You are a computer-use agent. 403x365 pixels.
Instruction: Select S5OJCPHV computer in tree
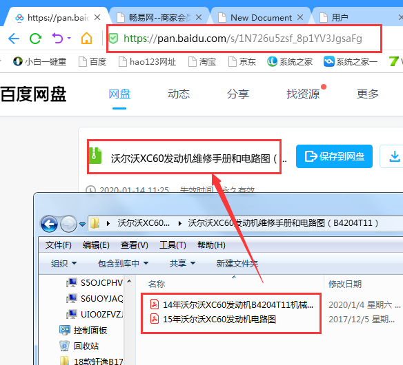tap(95, 283)
